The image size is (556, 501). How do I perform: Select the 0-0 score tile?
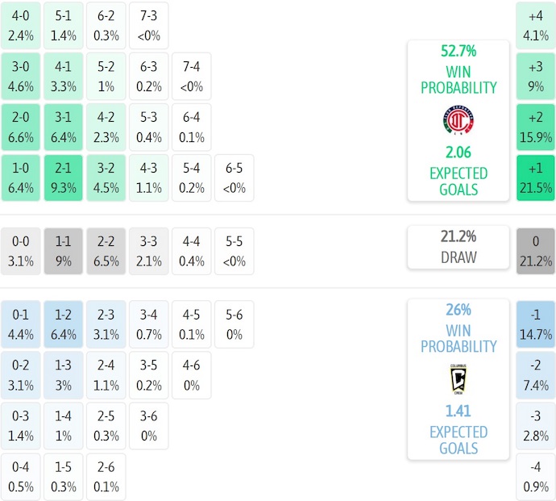[21, 250]
